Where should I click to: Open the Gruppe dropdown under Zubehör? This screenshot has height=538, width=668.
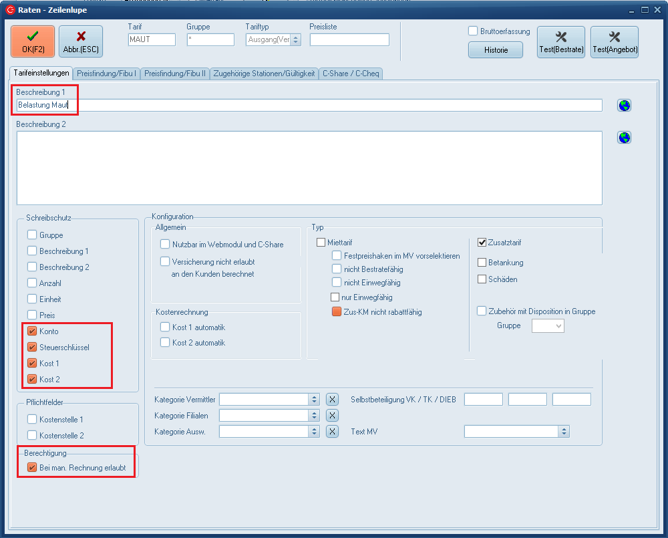[x=558, y=326]
